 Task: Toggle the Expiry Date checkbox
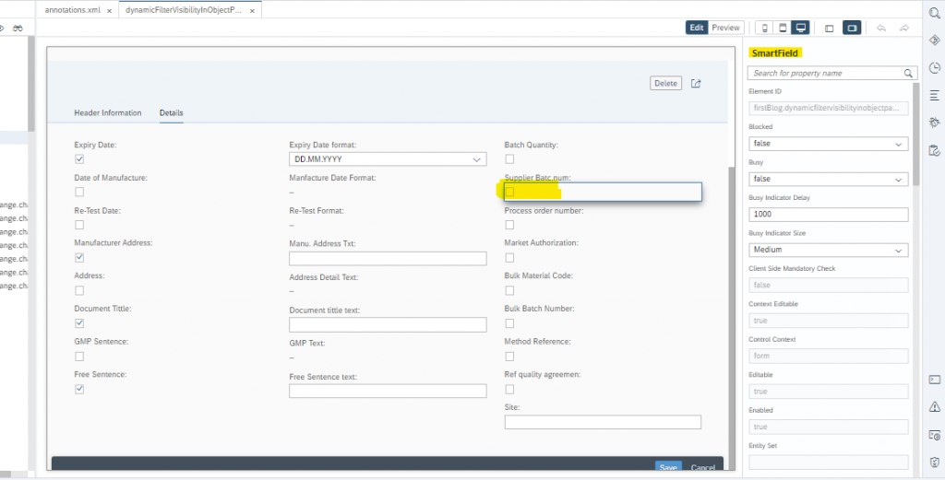tap(79, 159)
